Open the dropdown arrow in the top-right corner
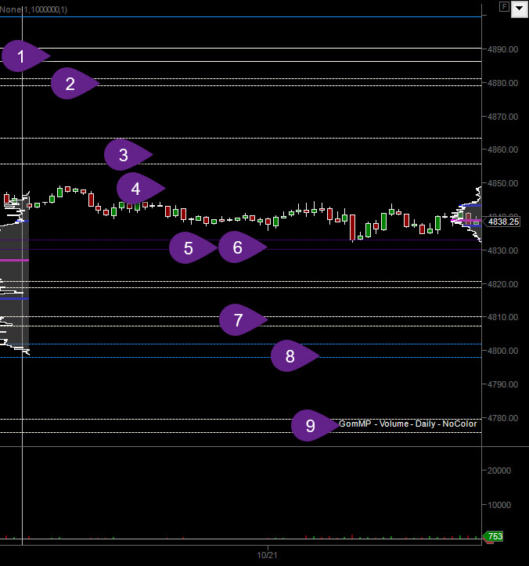 (x=520, y=9)
